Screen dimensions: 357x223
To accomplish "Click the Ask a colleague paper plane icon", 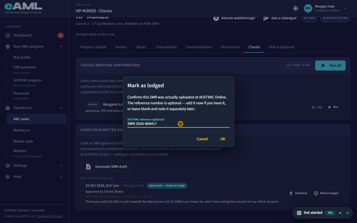I will 266,18.
